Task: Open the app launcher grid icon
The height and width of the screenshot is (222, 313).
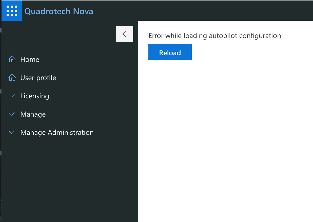Action: [12, 11]
